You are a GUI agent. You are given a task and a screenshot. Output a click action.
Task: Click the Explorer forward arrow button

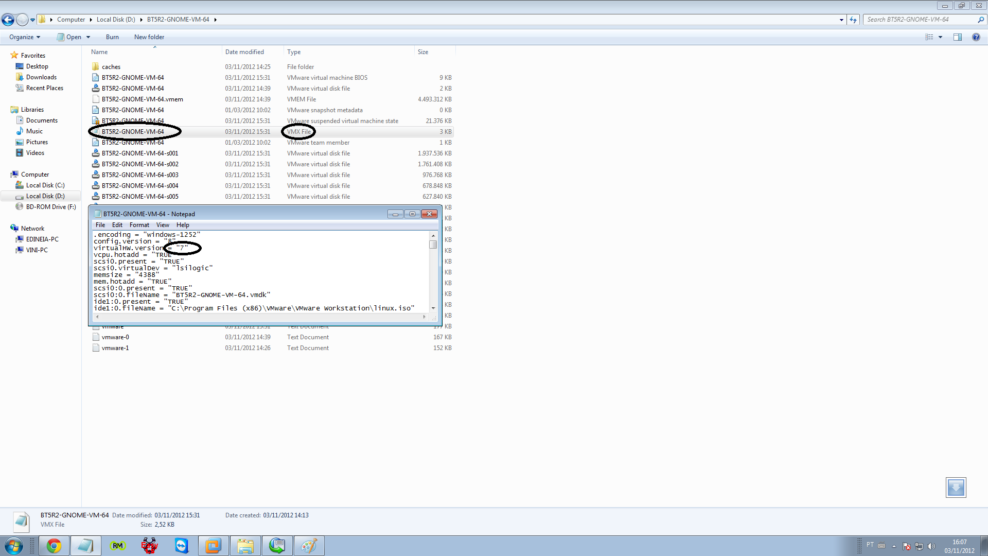(22, 20)
